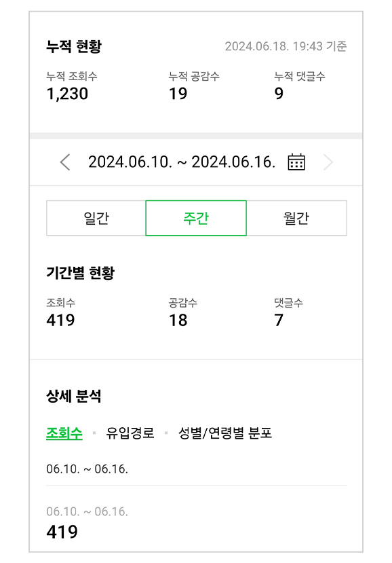392x563 pixels.
Task: Click the period 댓글수 count 7
Action: (x=279, y=320)
